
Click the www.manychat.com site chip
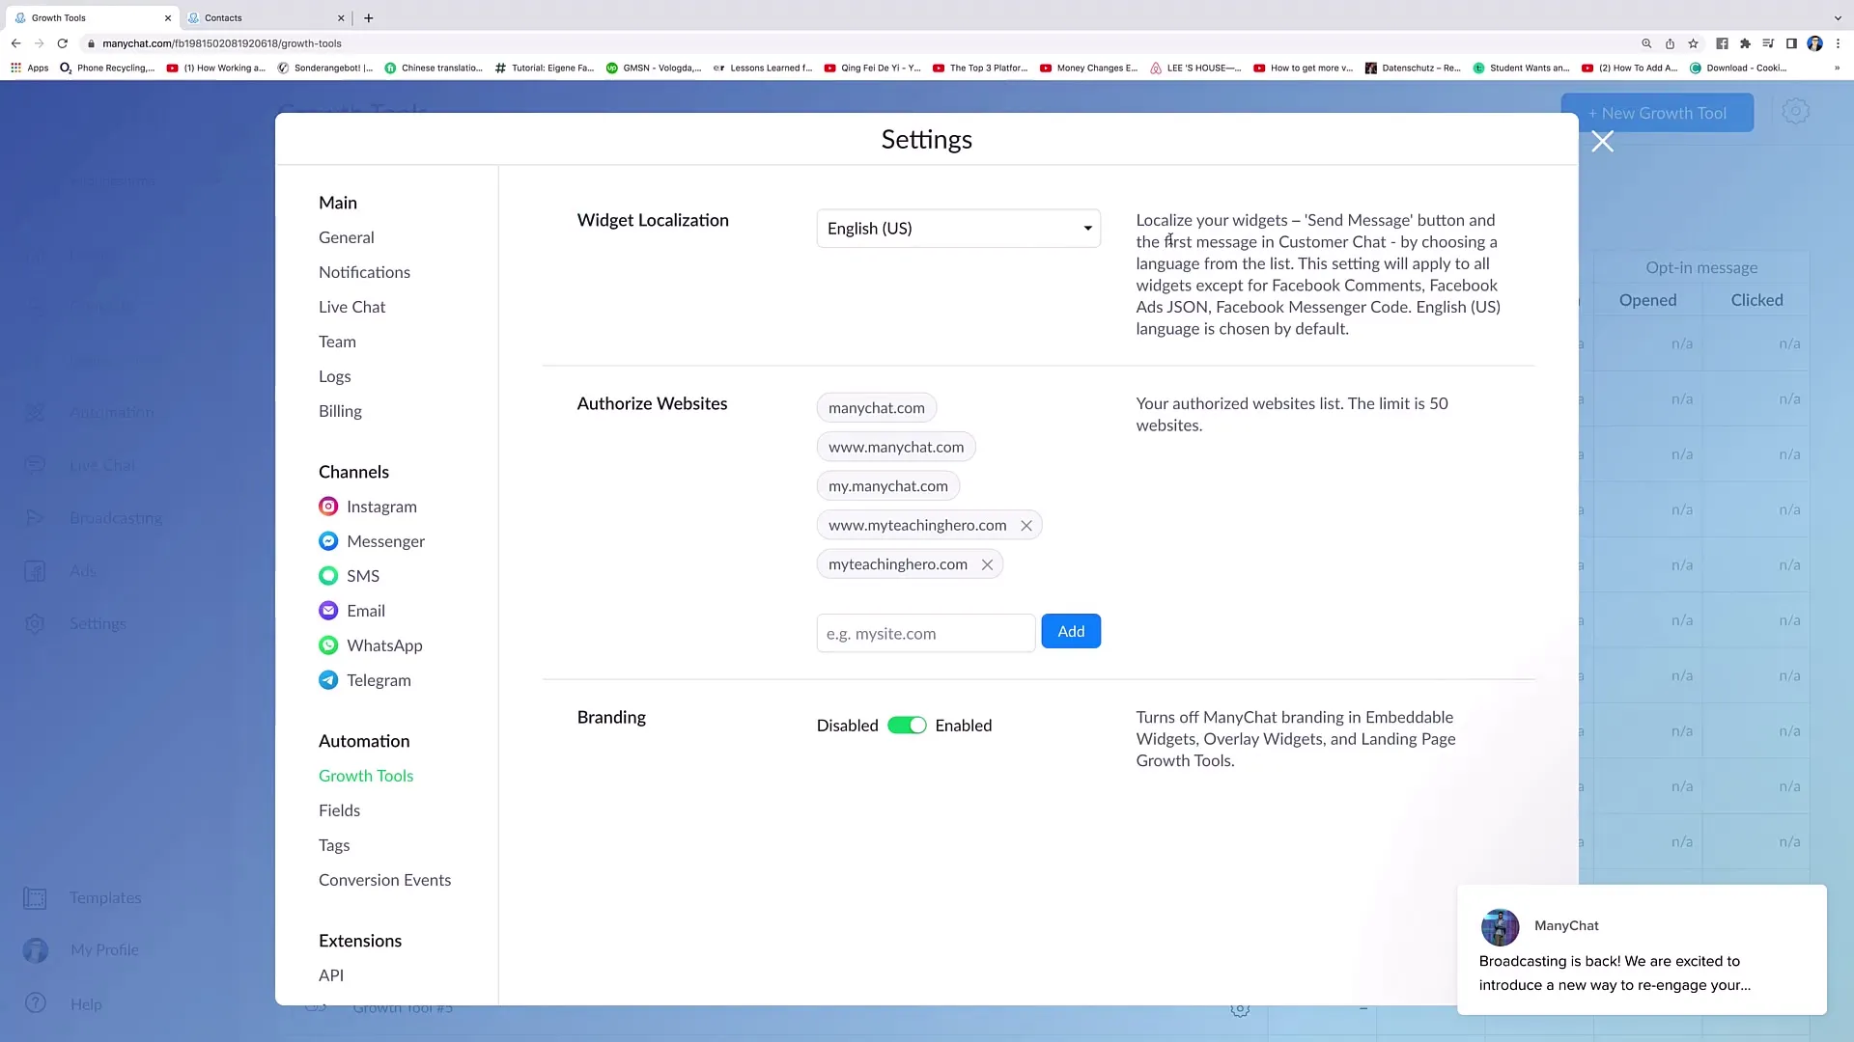(x=896, y=447)
